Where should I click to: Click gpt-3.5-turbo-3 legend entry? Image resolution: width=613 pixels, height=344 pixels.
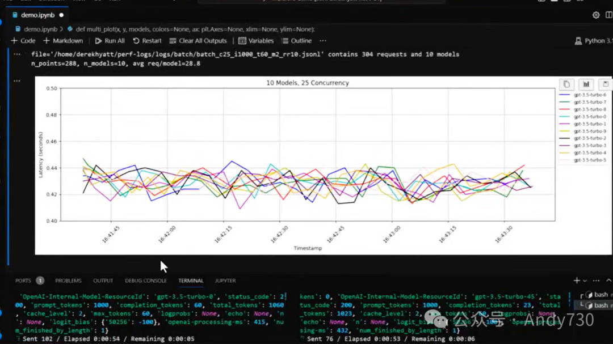pos(582,145)
